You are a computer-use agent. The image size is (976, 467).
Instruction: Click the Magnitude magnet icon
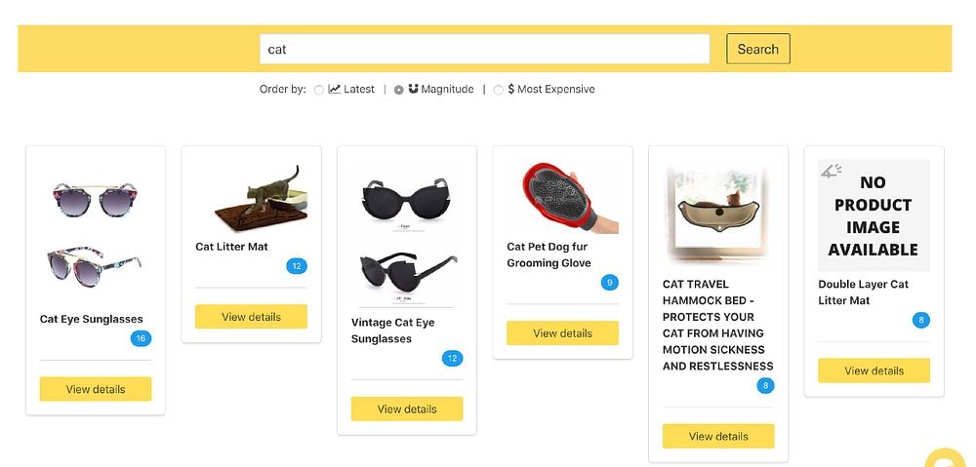413,89
